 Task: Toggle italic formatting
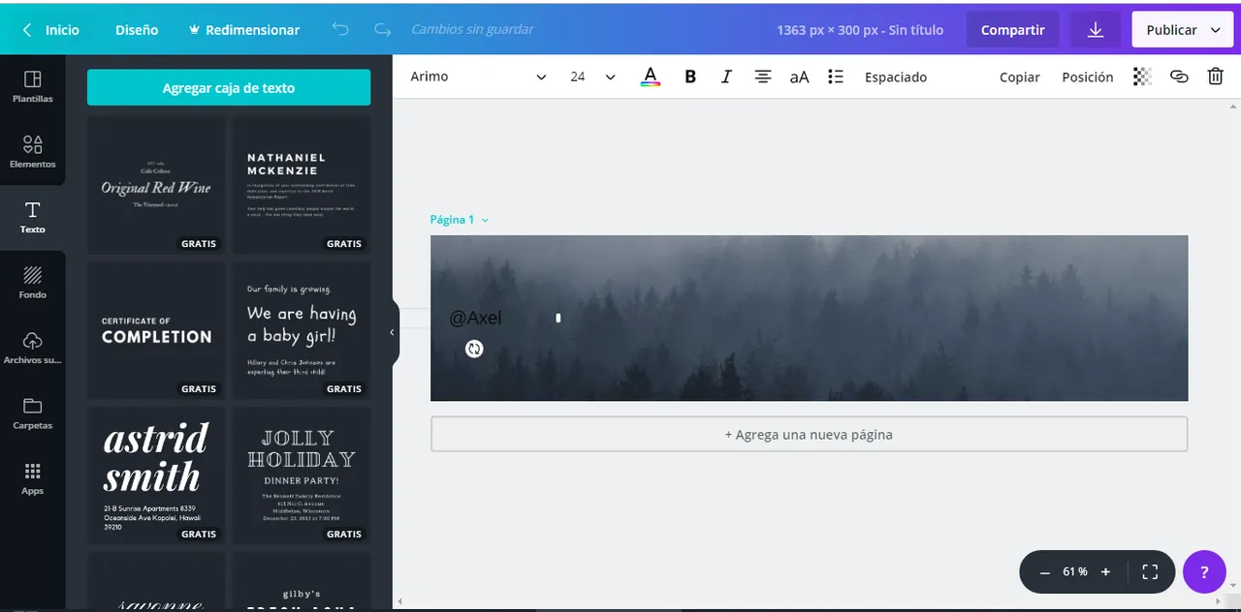[x=726, y=76]
